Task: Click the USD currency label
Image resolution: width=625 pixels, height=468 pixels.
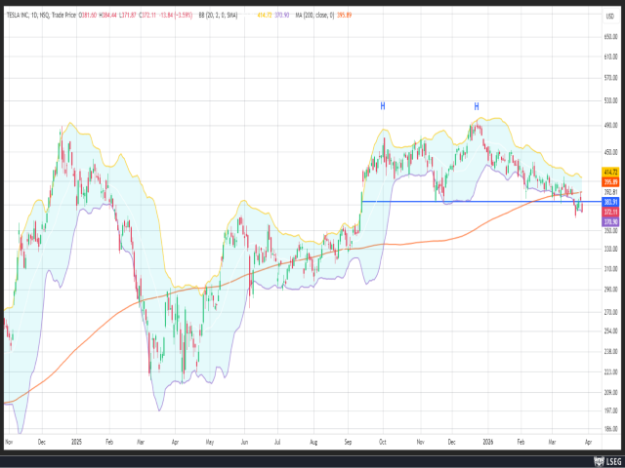Action: [x=609, y=17]
